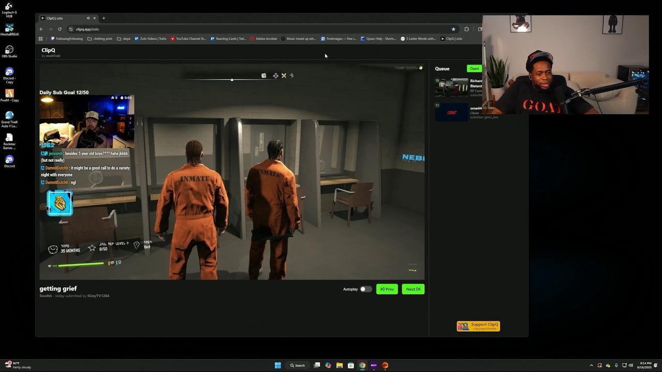
Task: Open Copilot from the taskbar
Action: pyautogui.click(x=328, y=365)
